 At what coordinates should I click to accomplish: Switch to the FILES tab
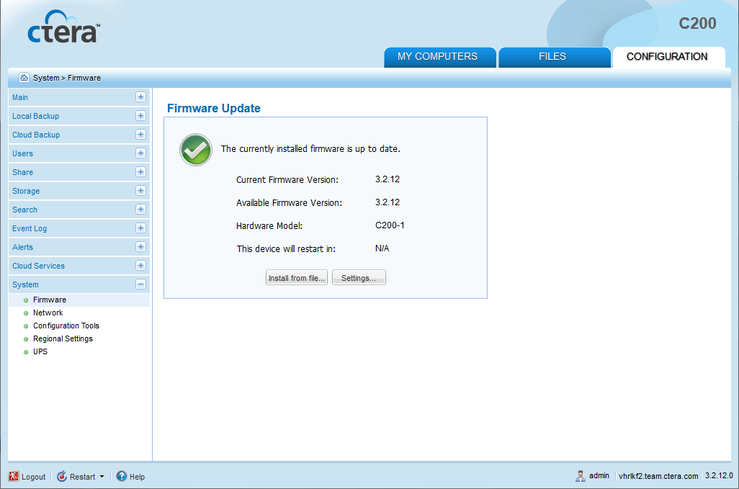pos(555,57)
